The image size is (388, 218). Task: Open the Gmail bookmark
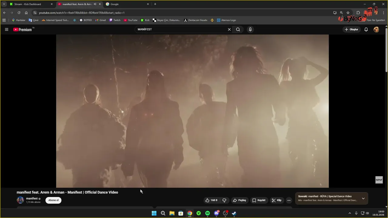(x=100, y=20)
